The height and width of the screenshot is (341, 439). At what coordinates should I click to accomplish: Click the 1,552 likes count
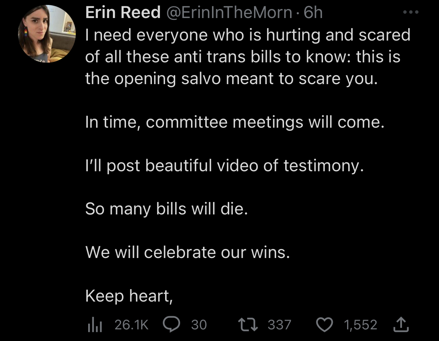tap(360, 325)
